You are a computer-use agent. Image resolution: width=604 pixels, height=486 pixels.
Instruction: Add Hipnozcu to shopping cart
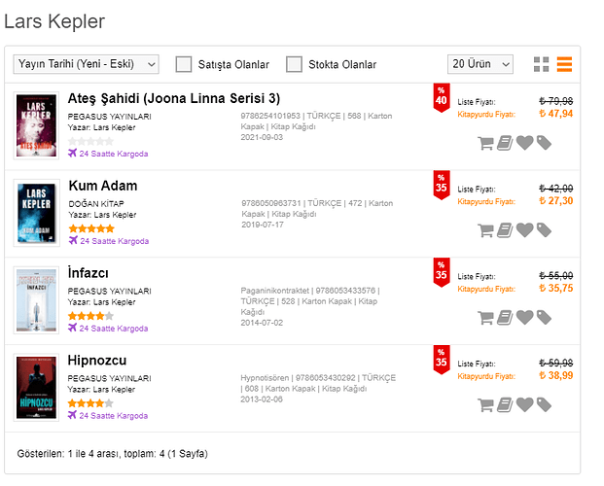pos(485,404)
